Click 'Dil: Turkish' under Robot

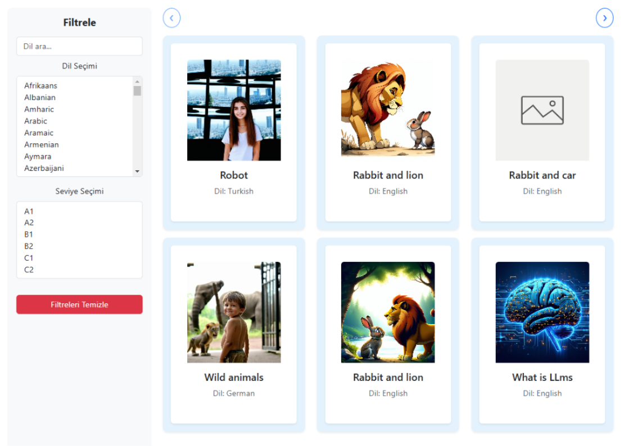tap(234, 191)
